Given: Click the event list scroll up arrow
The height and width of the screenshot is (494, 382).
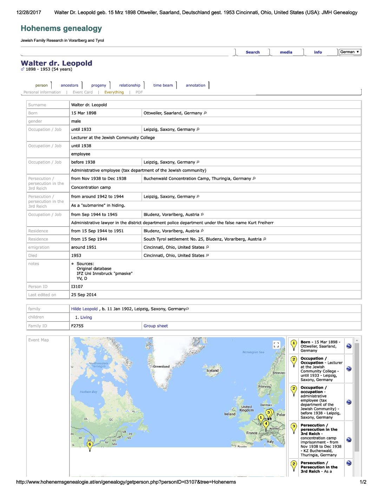Looking at the screenshot, I should coord(357,340).
